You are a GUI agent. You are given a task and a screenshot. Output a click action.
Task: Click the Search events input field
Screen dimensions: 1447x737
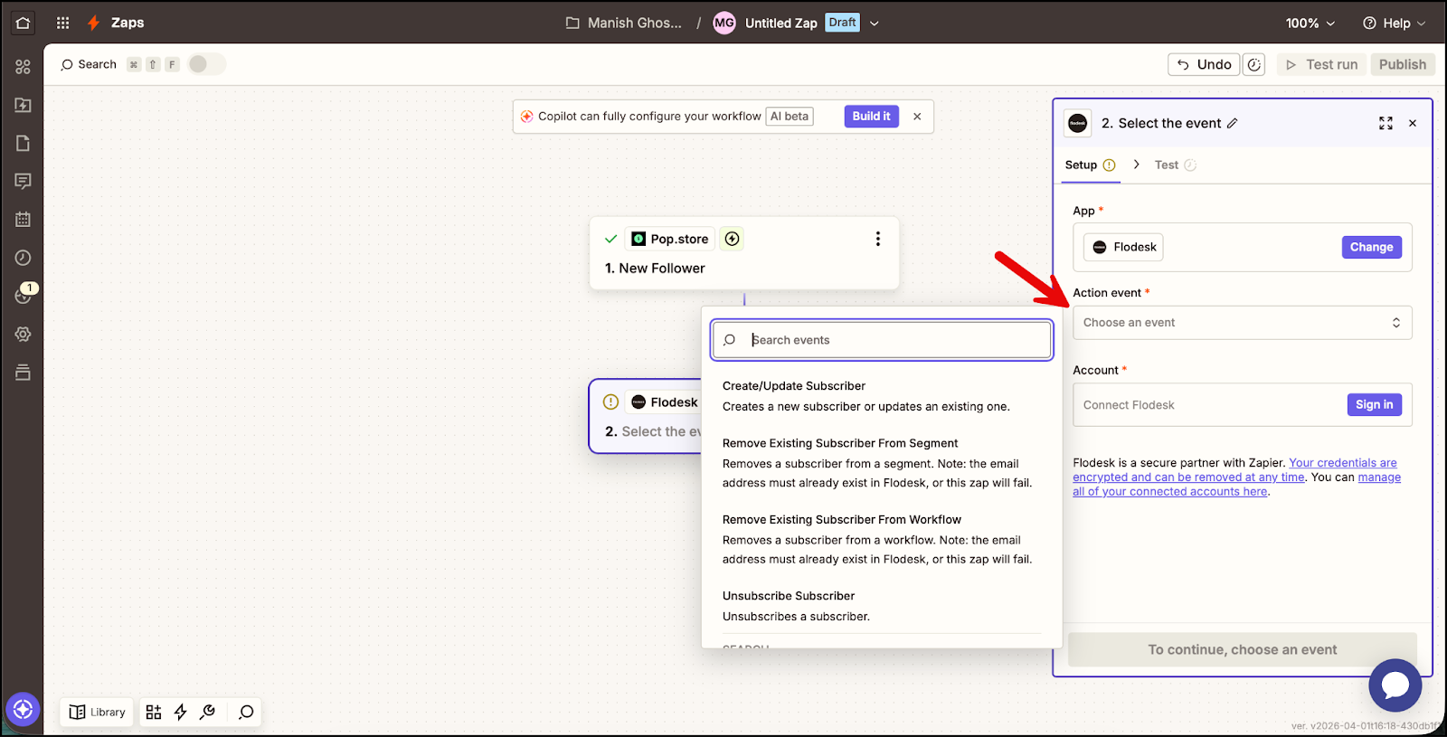pyautogui.click(x=895, y=340)
